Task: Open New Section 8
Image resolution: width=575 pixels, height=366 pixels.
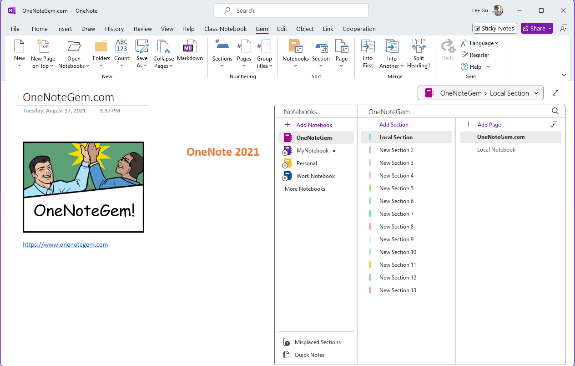Action: point(407,227)
